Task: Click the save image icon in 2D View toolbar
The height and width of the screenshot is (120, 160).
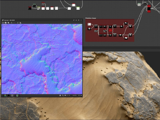Action: [5, 23]
